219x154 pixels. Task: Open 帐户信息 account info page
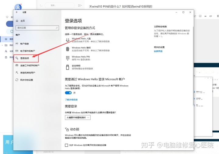tap(24, 44)
